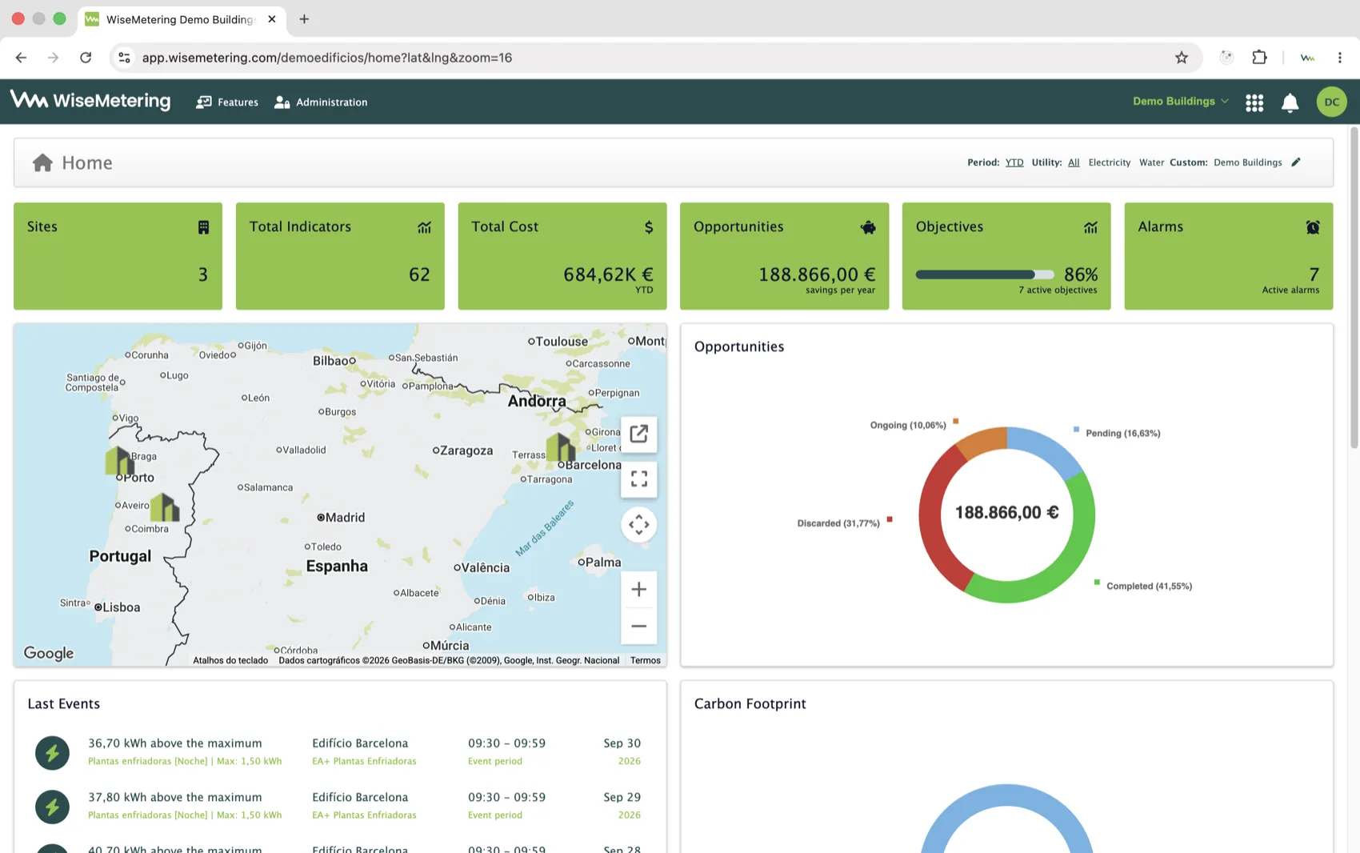Zoom in on the map

click(x=638, y=590)
